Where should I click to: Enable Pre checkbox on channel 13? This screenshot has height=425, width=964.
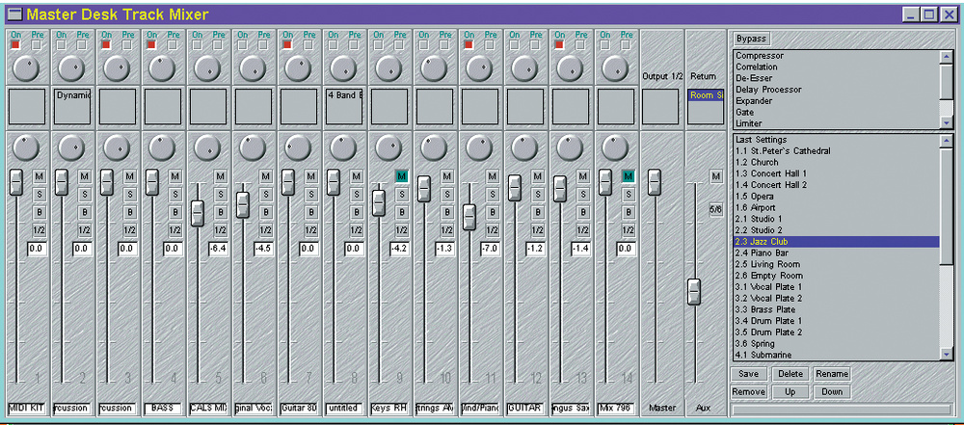tap(579, 45)
